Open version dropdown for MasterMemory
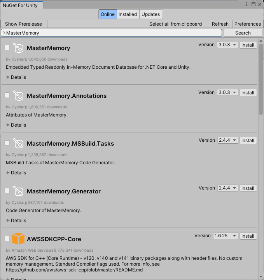The height and width of the screenshot is (280, 264). [227, 45]
